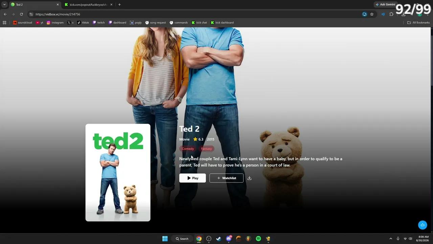Open Spotify from the taskbar

click(258, 239)
